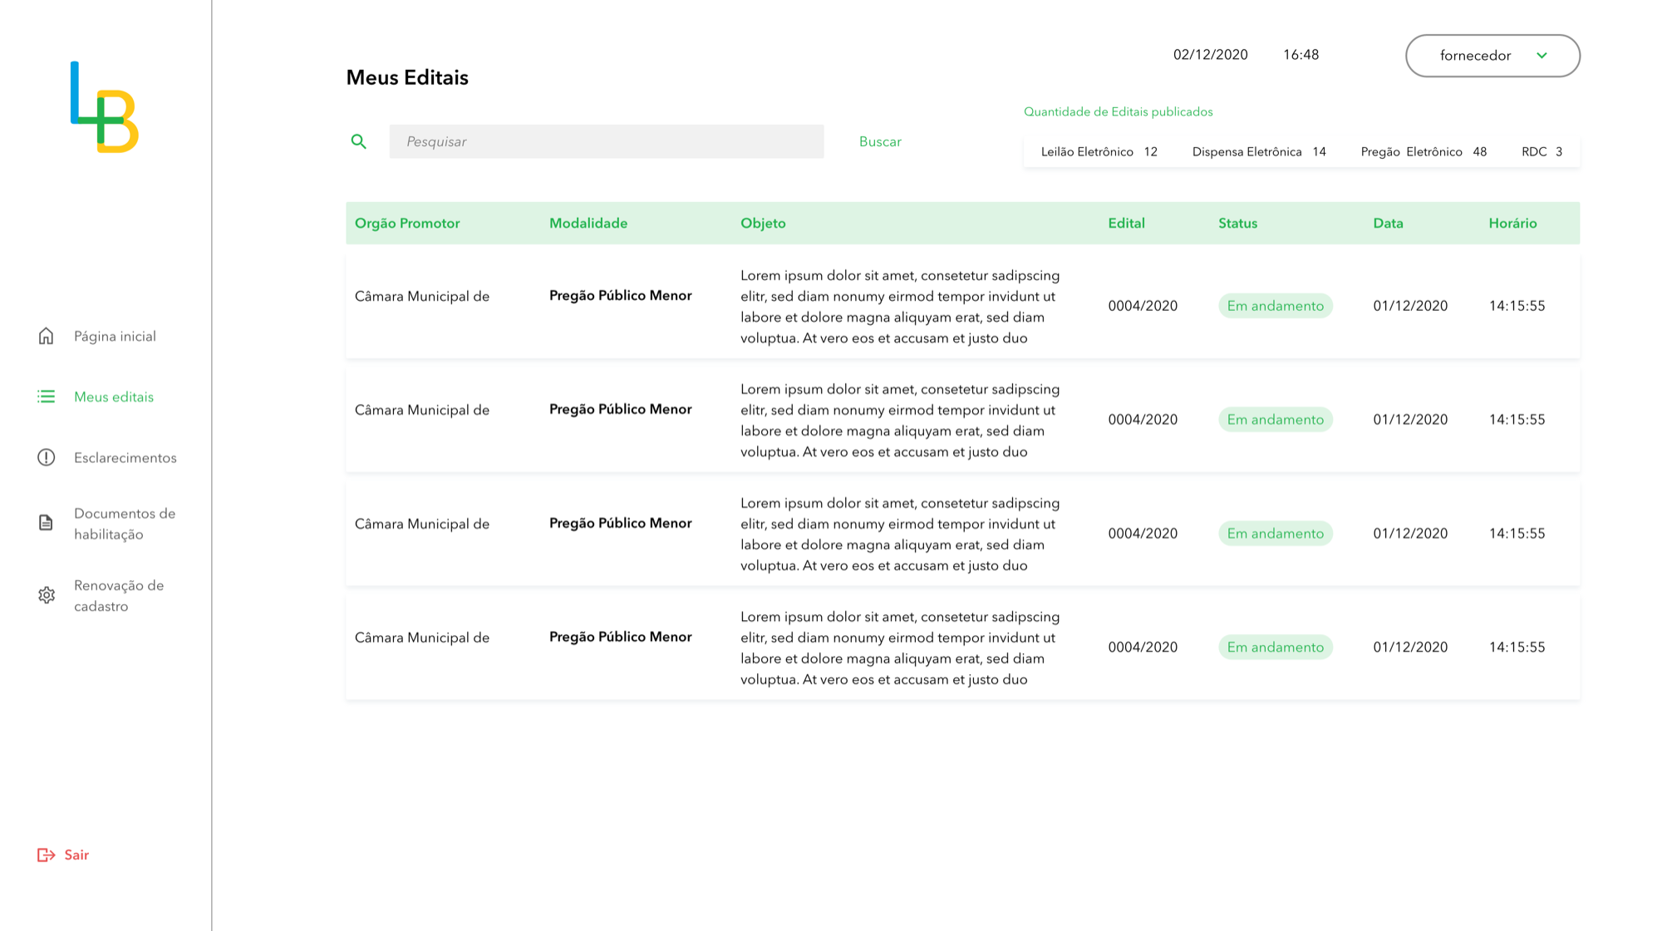Click the Data column header
This screenshot has height=931, width=1662.
pos(1388,223)
